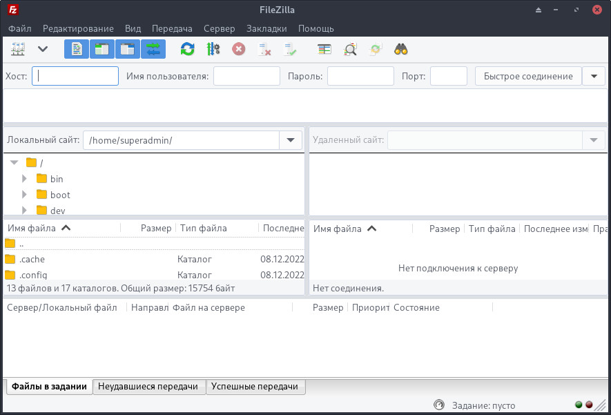
Task: Expand the bin folder node
Action: click(x=24, y=178)
